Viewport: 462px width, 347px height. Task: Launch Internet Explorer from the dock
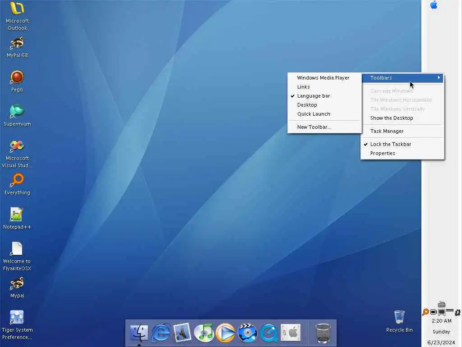tap(161, 333)
